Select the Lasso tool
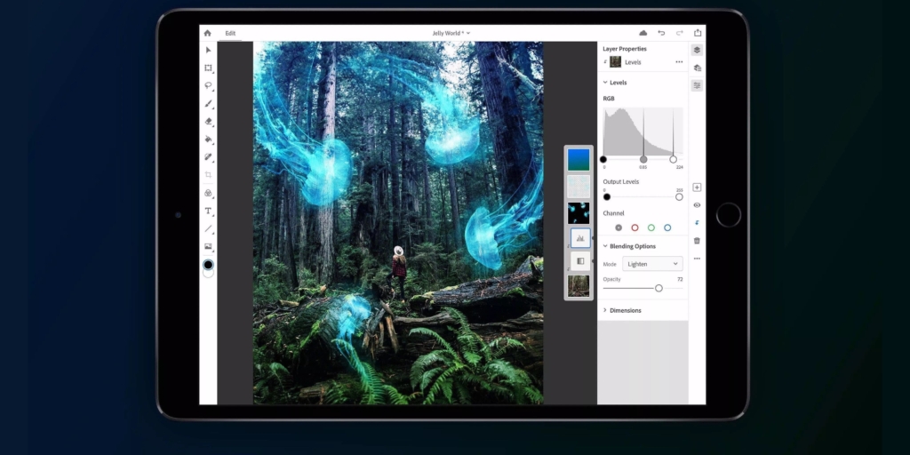910x455 pixels. [x=208, y=86]
